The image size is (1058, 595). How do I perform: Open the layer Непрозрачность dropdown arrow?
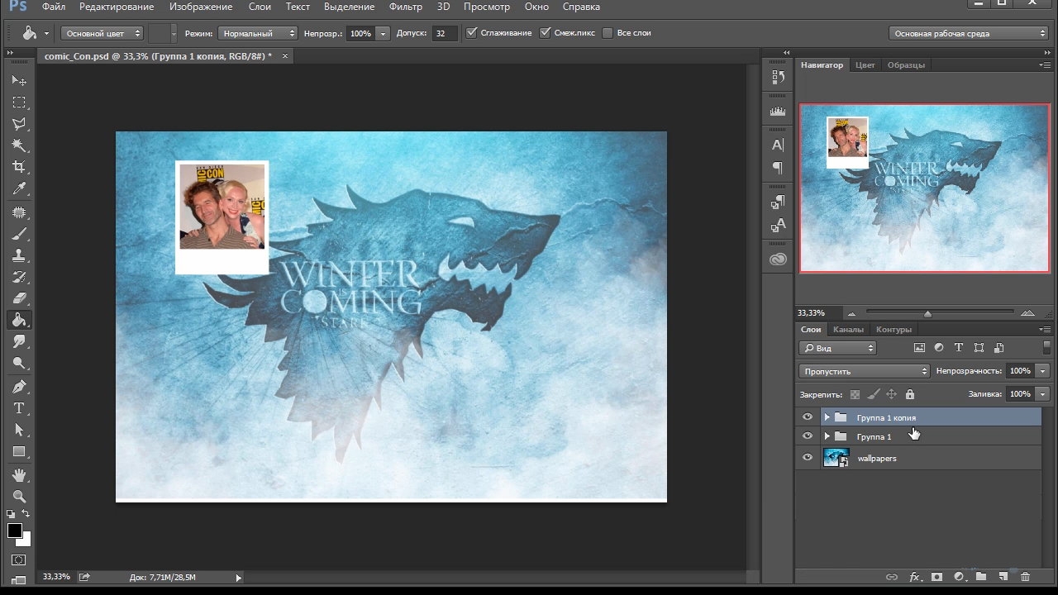(x=1043, y=371)
